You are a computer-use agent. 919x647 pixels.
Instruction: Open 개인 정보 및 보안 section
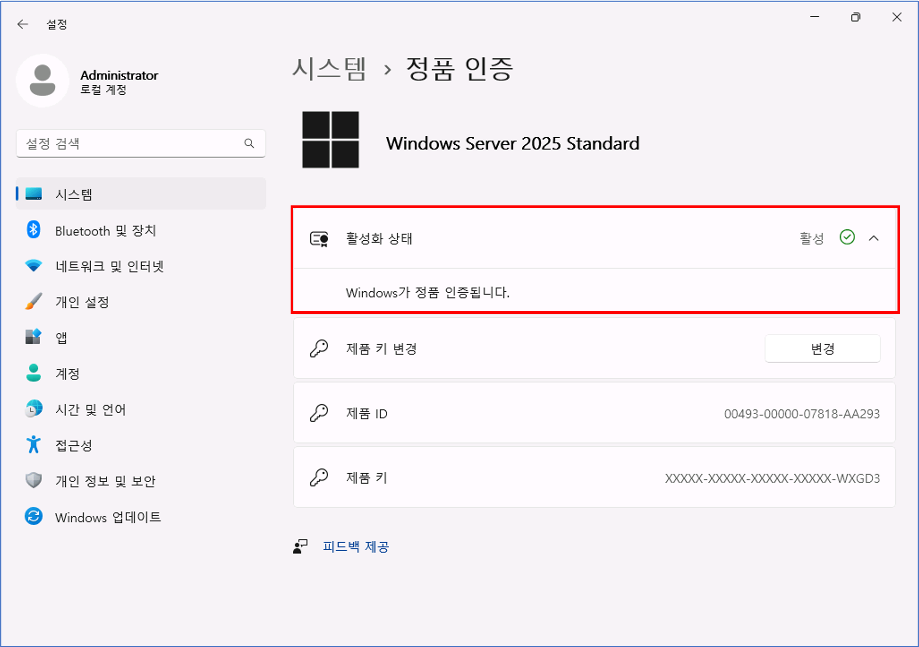[x=105, y=481]
